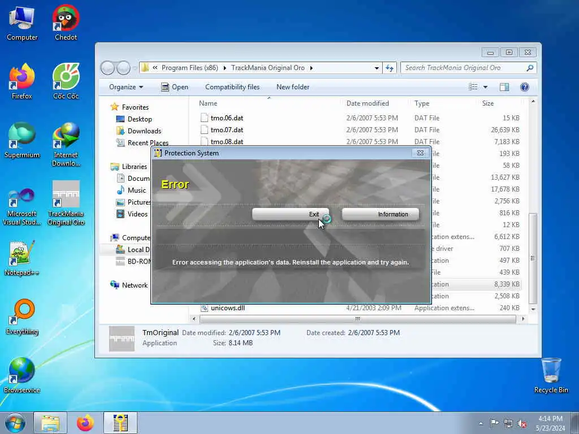Expand arrow after TrackMania Original Oro breadcrumb
579x434 pixels.
312,68
